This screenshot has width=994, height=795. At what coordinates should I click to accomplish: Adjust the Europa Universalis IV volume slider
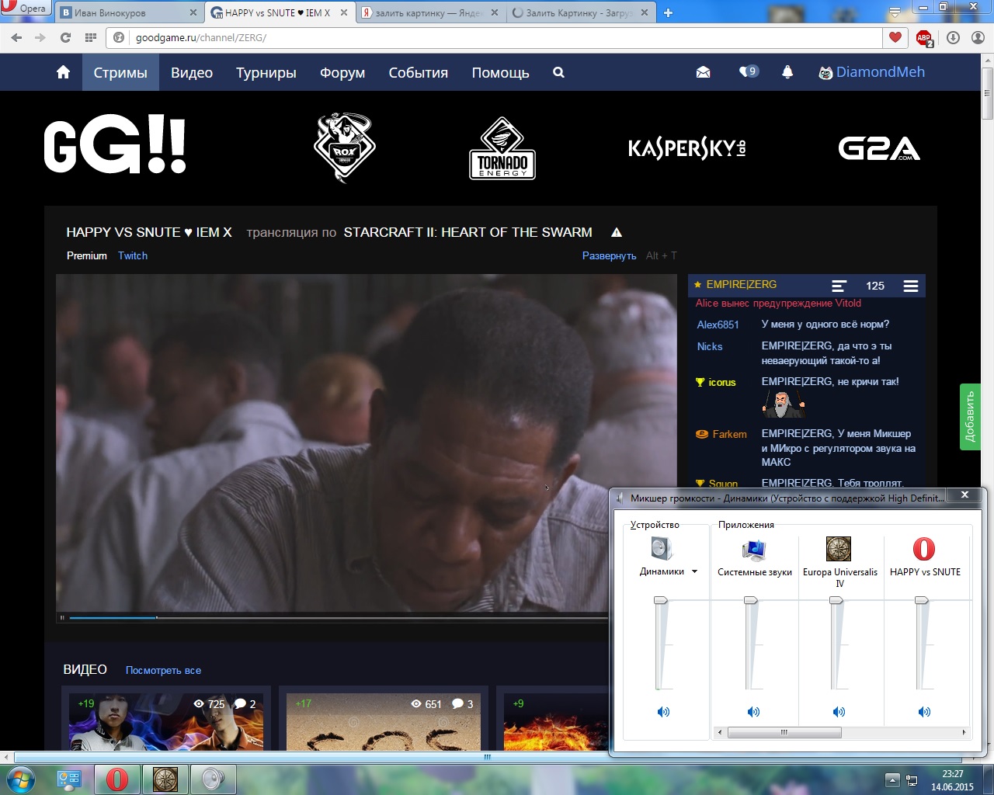[836, 600]
